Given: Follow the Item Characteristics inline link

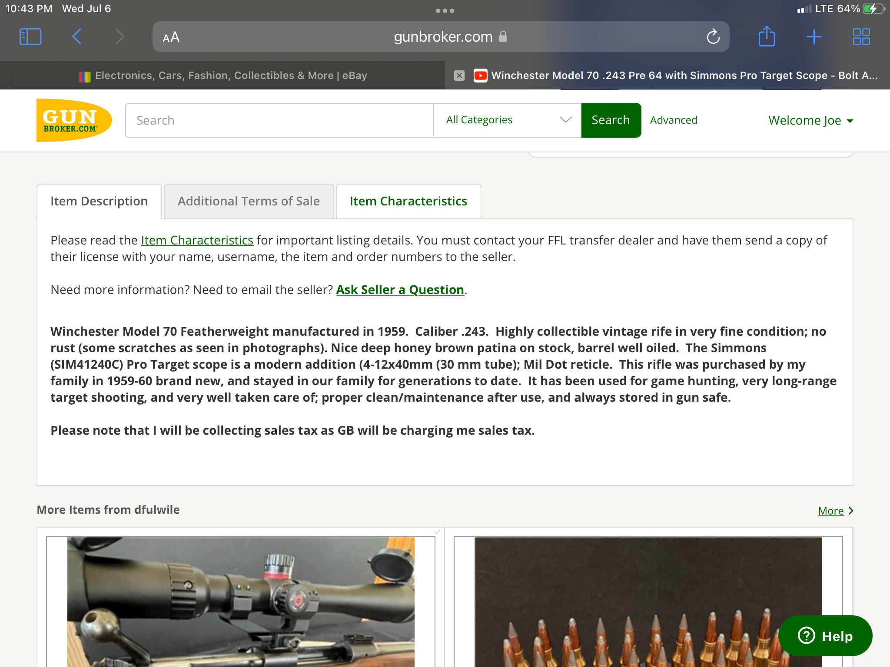Looking at the screenshot, I should (197, 240).
